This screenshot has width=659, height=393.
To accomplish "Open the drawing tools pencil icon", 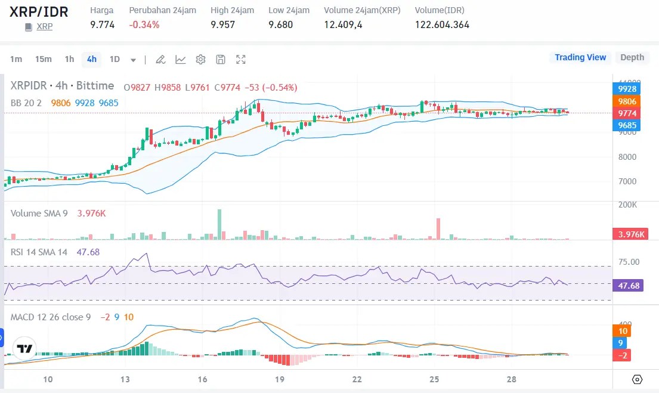I will [160, 59].
